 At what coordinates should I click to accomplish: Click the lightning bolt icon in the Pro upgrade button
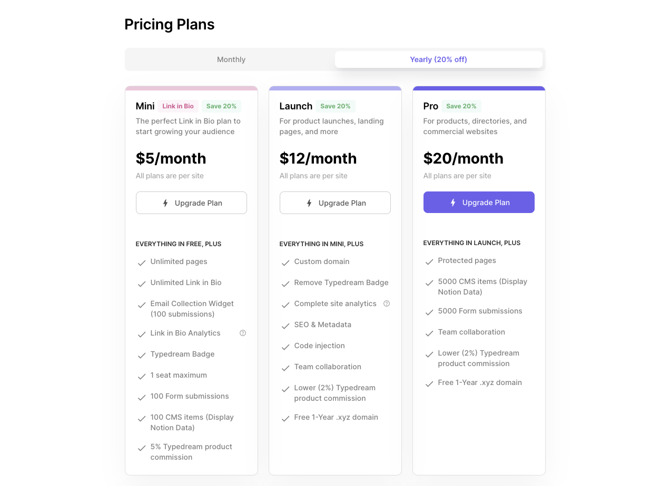(x=453, y=202)
